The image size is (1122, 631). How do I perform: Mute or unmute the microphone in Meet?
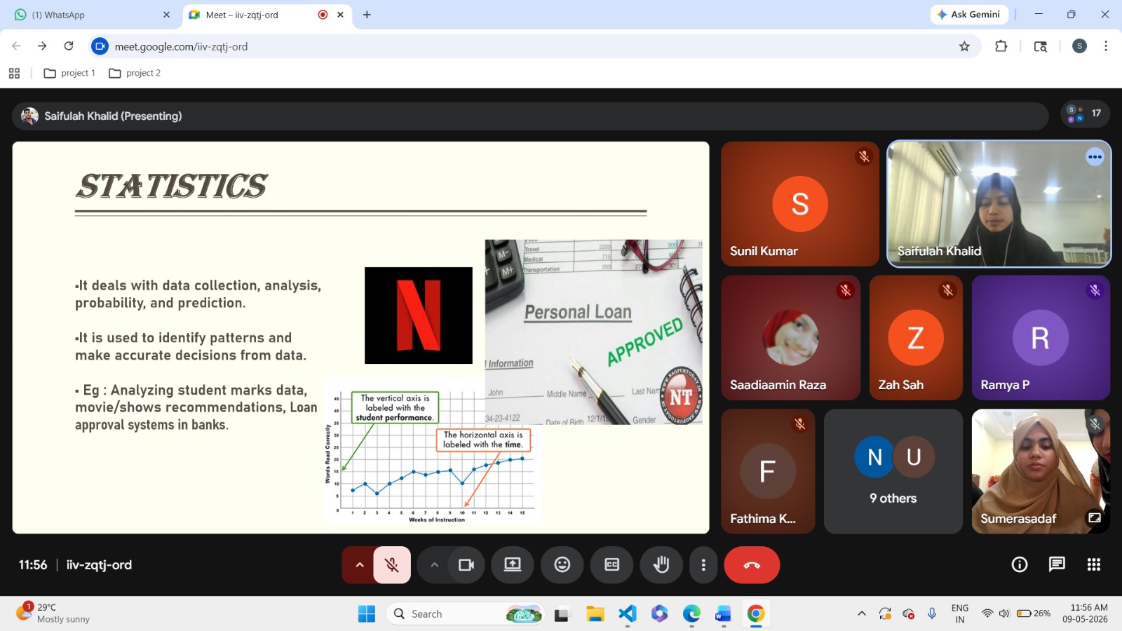point(392,565)
